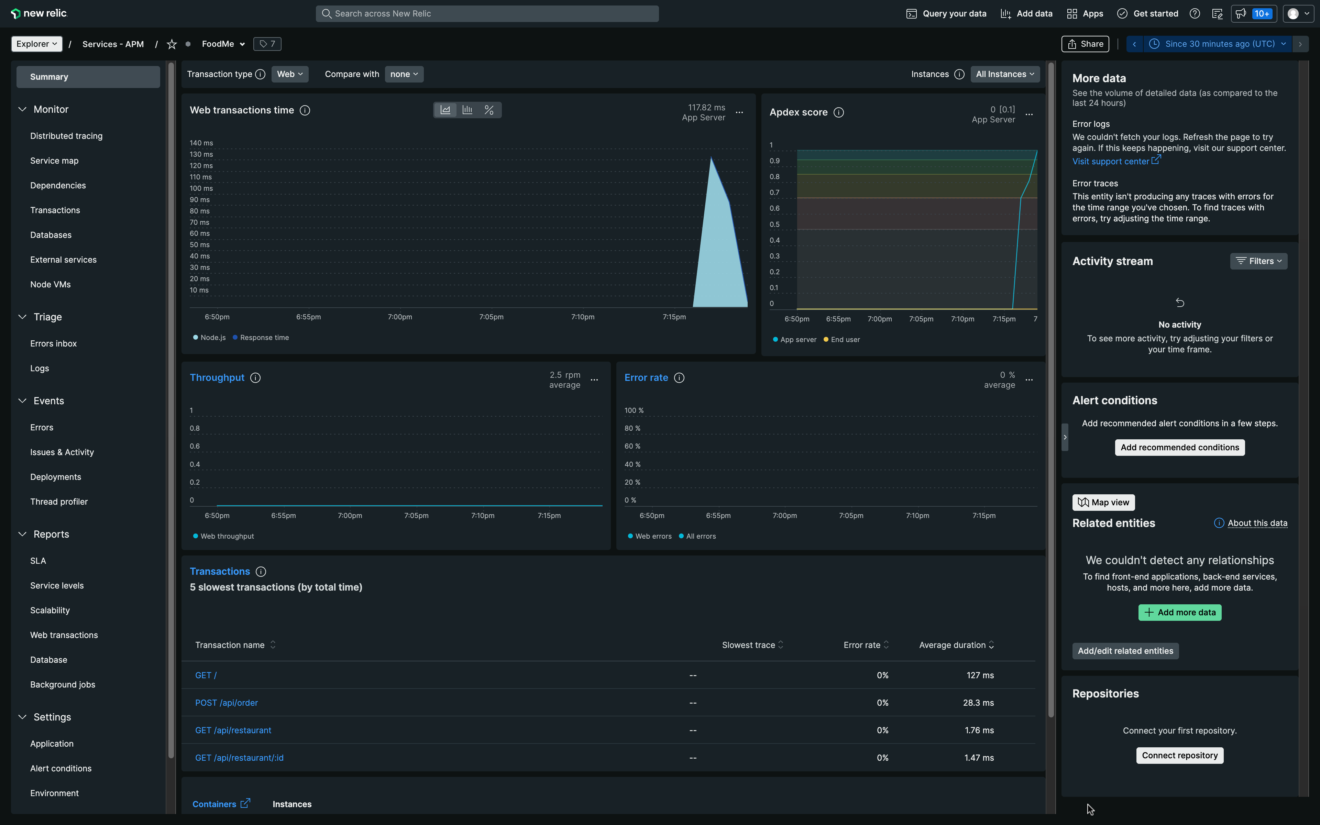The height and width of the screenshot is (825, 1320).
Task: Click Add recommended conditions button
Action: [1179, 448]
